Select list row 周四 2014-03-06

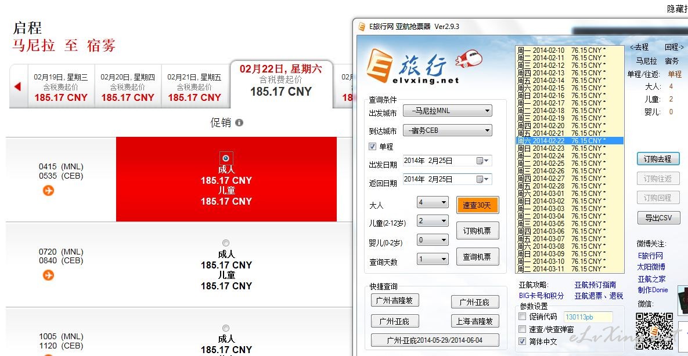tap(569, 231)
